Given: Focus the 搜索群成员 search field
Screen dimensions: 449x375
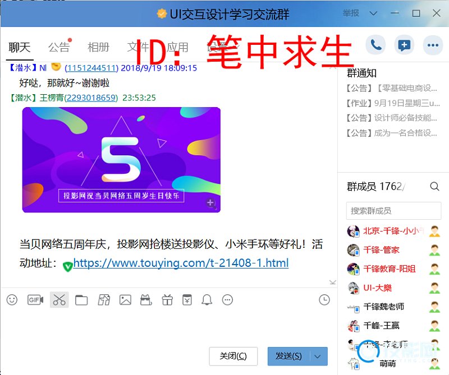Looking at the screenshot, I should pyautogui.click(x=393, y=211).
